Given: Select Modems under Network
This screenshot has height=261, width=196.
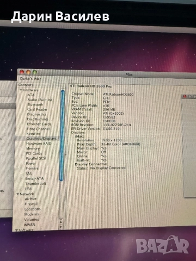Looking at the screenshot, I should pyautogui.click(x=32, y=214).
